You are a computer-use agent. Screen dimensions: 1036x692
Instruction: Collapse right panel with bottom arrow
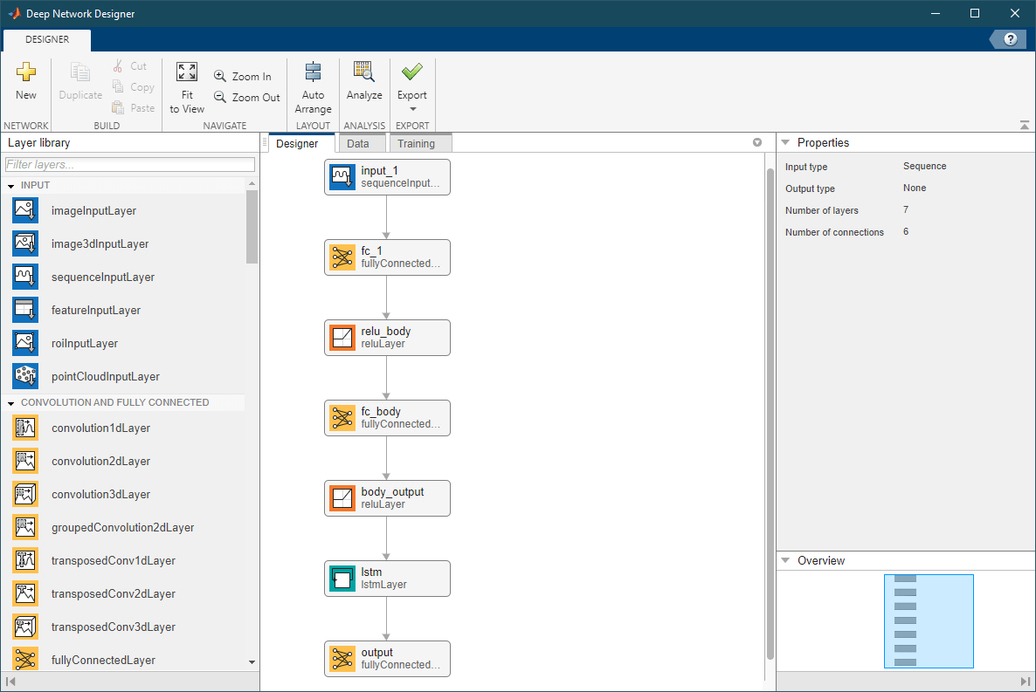1025,682
